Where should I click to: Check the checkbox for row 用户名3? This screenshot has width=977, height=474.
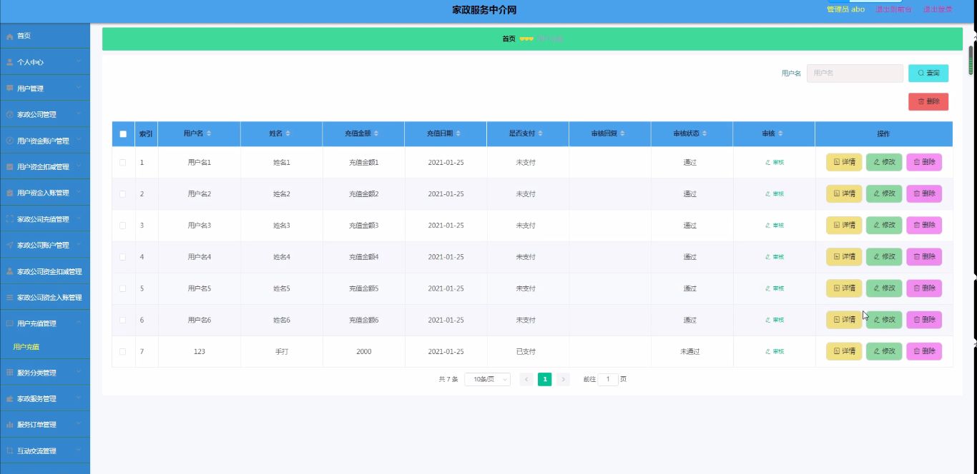coord(123,225)
